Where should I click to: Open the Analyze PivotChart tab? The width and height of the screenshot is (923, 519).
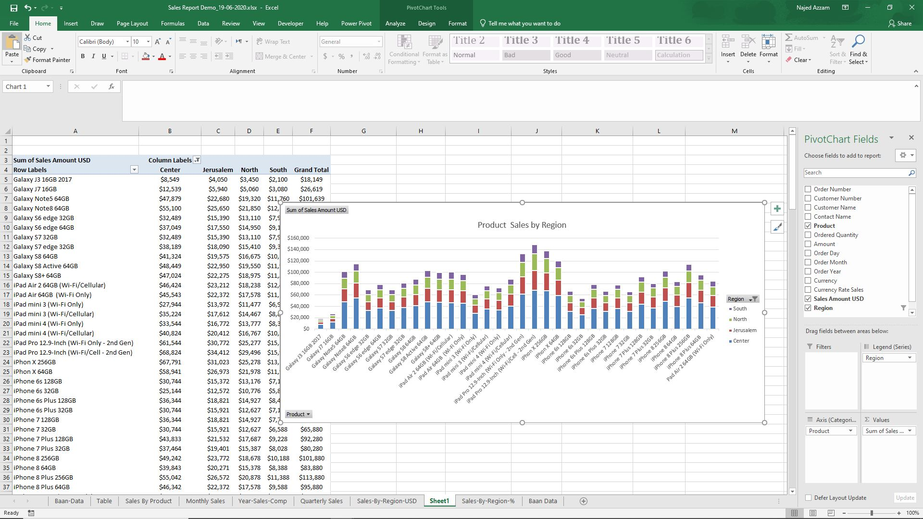coord(395,23)
